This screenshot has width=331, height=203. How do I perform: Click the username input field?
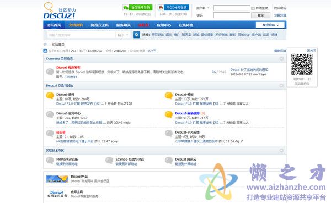232,8
